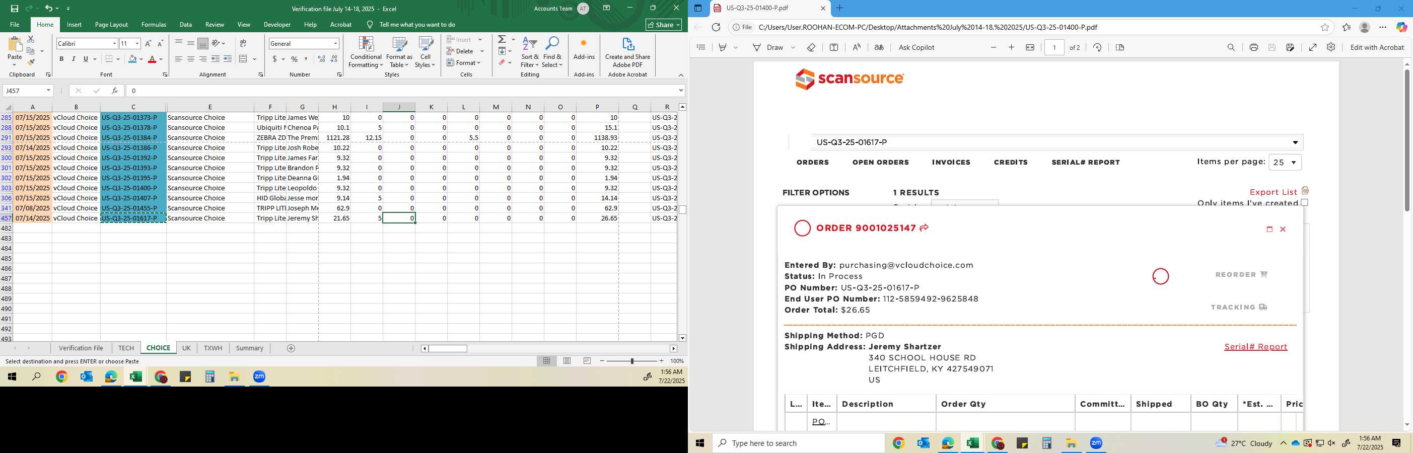
Task: Click the Erase tool in PDF toolbar
Action: pos(811,48)
